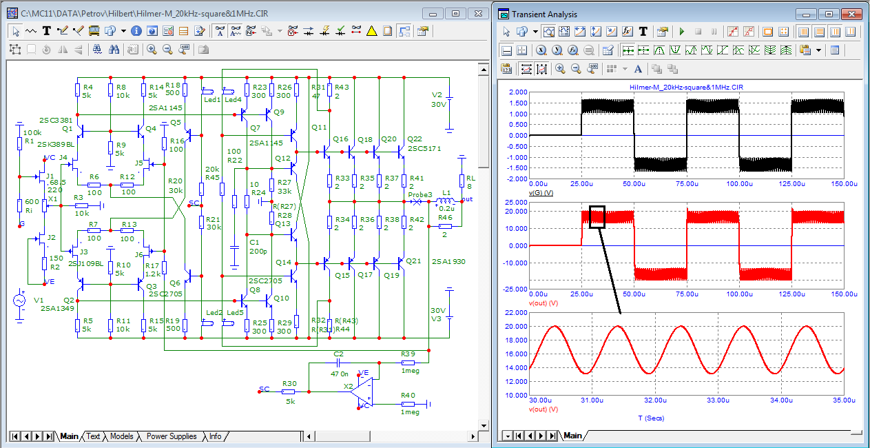870x448 pixels.
Task: Zoom out in Transient Analysis toolbar
Action: tap(577, 69)
